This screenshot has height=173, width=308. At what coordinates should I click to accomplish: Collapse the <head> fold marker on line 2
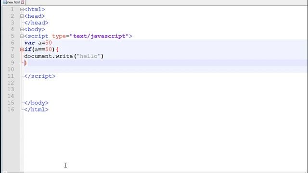22,16
